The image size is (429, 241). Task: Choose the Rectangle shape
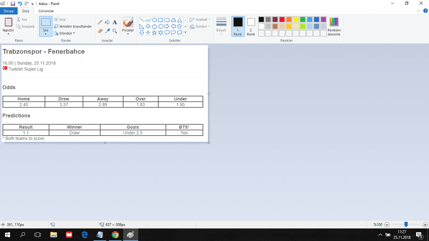(x=161, y=20)
